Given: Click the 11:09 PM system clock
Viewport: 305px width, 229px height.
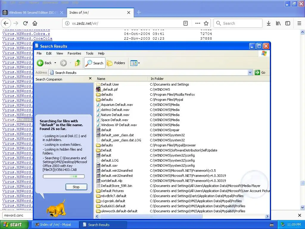Looking at the screenshot, I should pyautogui.click(x=294, y=225).
